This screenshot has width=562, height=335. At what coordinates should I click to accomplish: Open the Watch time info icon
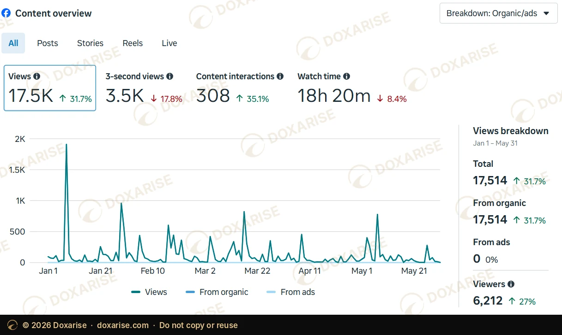pos(346,76)
